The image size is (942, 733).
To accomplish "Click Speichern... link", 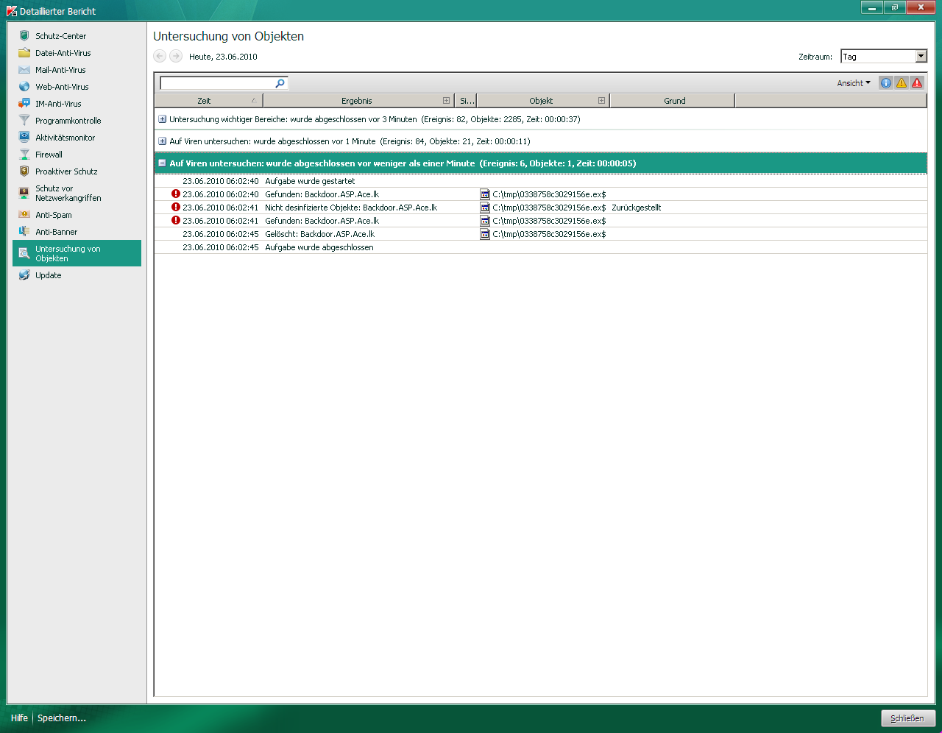I will click(62, 718).
